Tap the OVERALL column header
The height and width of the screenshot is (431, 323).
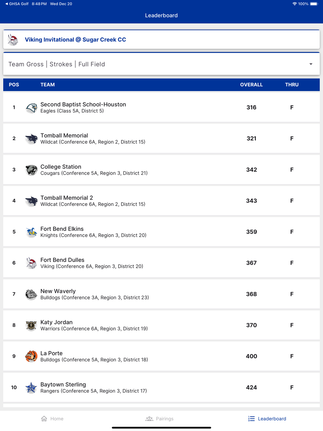click(251, 85)
